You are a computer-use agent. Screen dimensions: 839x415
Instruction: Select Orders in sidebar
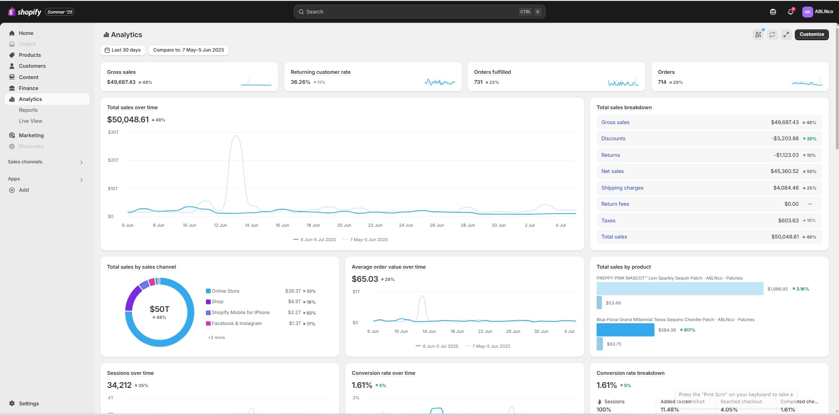point(27,44)
